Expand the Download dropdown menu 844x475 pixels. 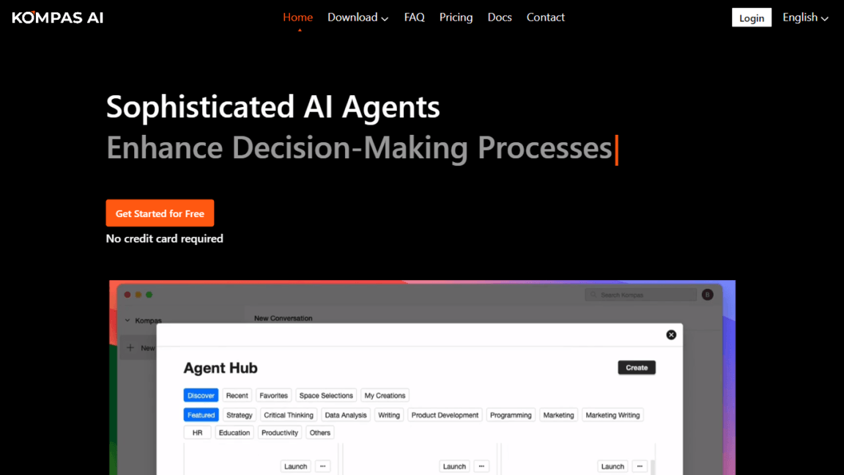click(358, 18)
